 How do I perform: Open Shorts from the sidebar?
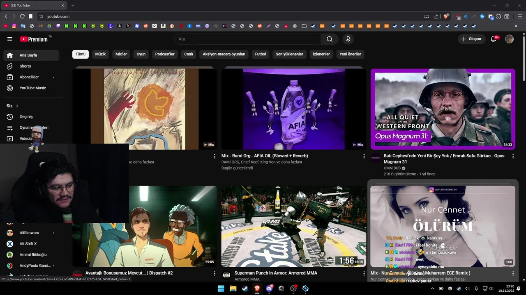32,66
